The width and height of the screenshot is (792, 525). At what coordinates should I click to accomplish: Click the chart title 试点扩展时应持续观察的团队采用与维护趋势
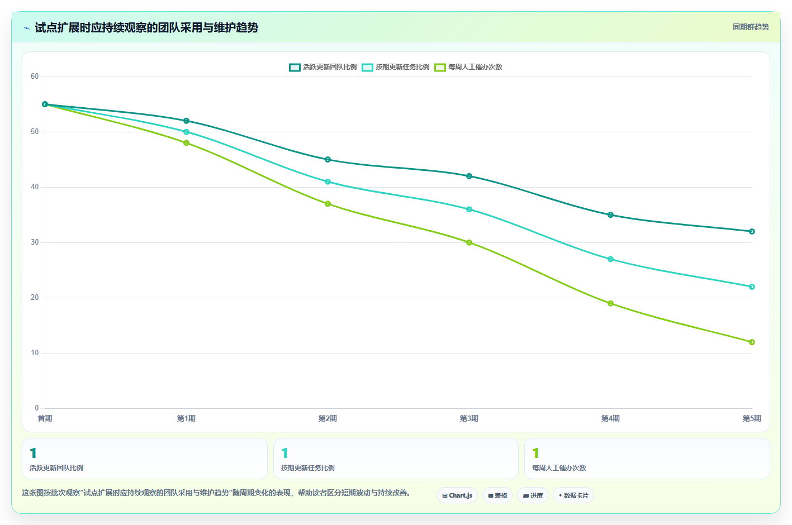(x=146, y=28)
